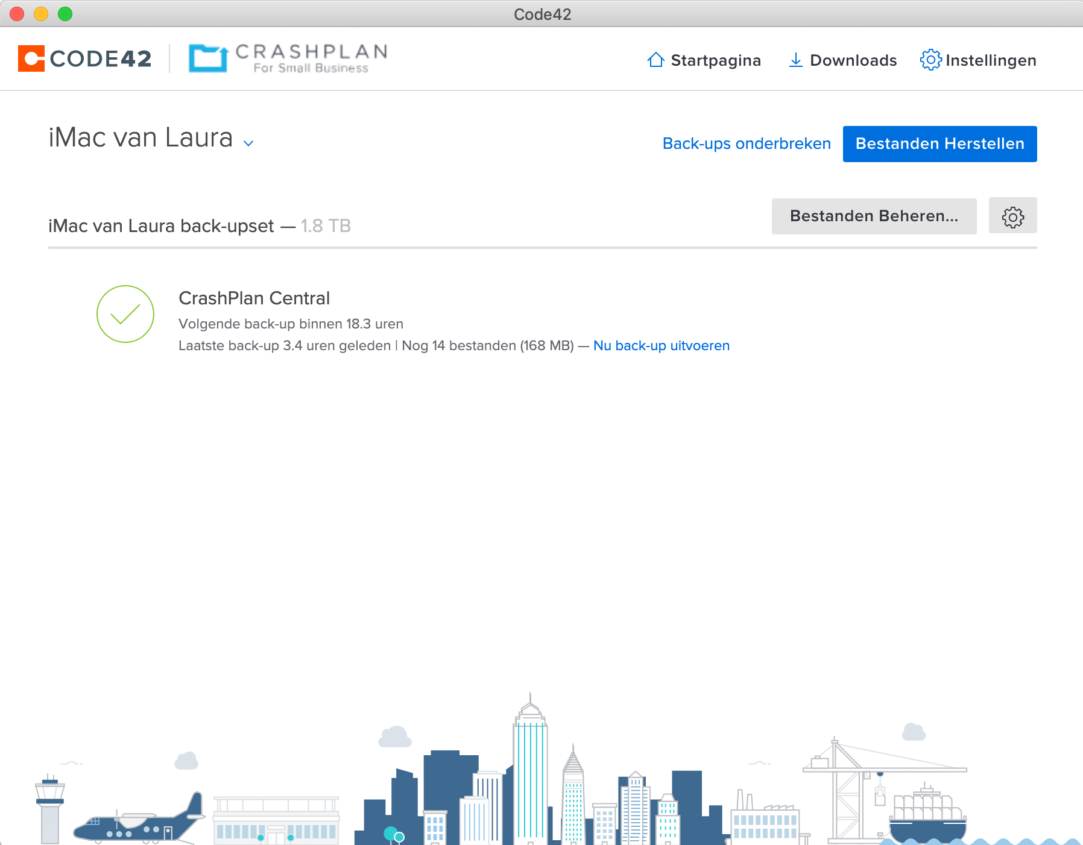Click the download arrow icon

point(795,60)
